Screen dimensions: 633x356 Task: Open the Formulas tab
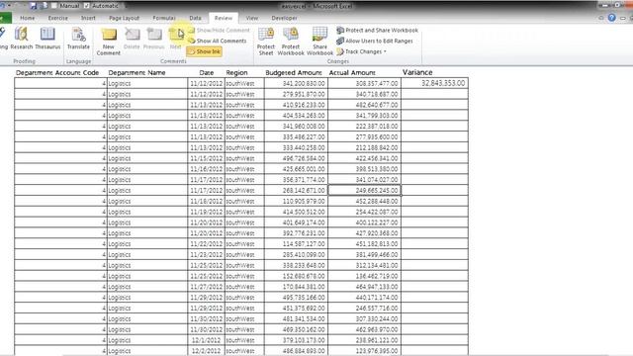164,18
